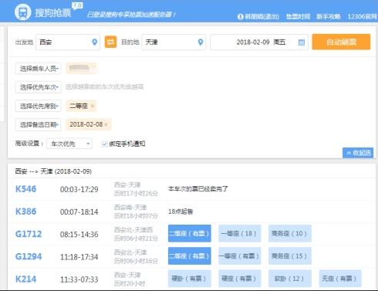
Task: Click the orange 自动刷票 button
Action: click(x=341, y=42)
